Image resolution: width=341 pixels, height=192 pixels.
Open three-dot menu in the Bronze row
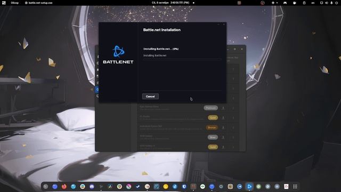click(233, 127)
